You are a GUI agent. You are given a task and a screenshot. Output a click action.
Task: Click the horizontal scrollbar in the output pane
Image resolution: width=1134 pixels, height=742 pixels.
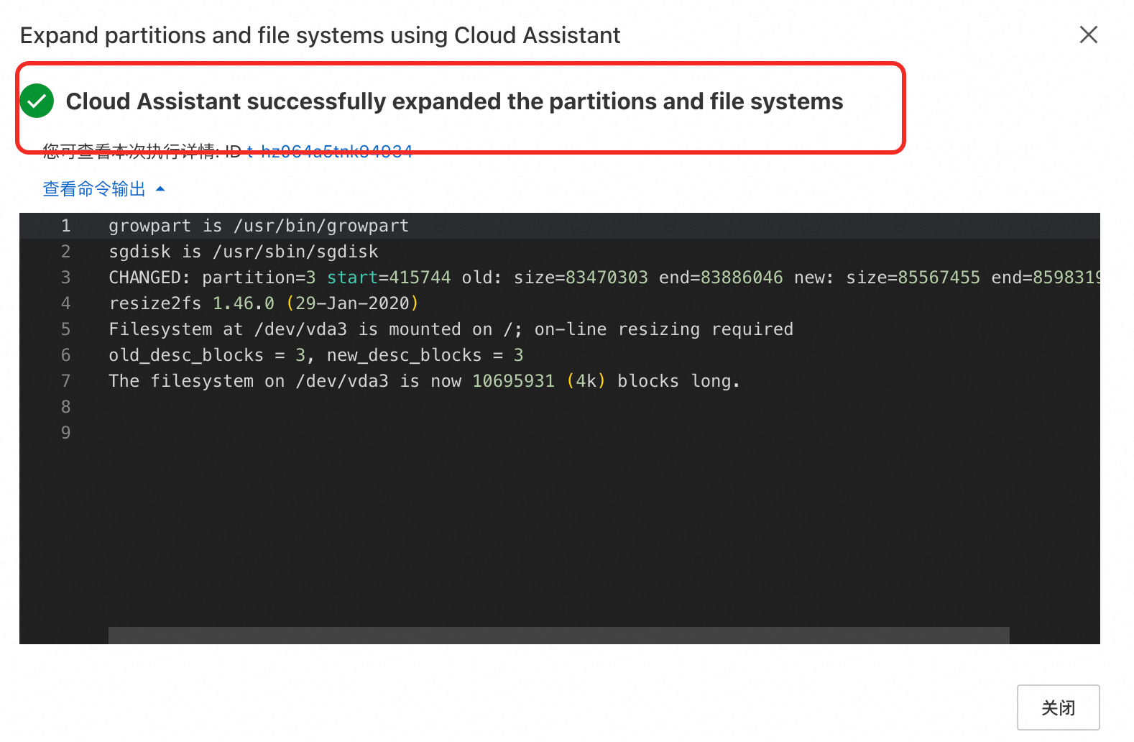(x=558, y=636)
